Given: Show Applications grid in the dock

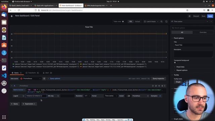Looking at the screenshot, I should click(x=4, y=117).
